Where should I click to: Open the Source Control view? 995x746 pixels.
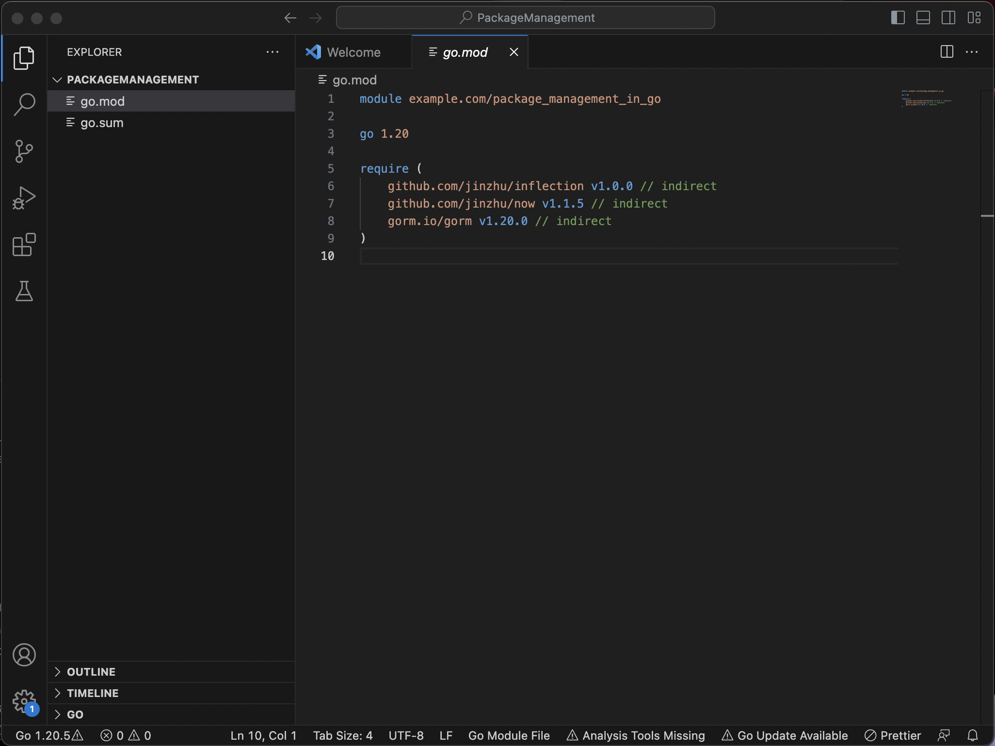point(24,151)
